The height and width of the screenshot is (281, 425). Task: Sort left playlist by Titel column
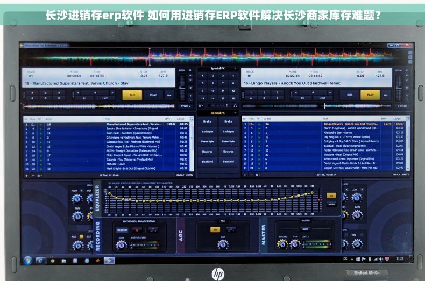pyautogui.click(x=108, y=119)
